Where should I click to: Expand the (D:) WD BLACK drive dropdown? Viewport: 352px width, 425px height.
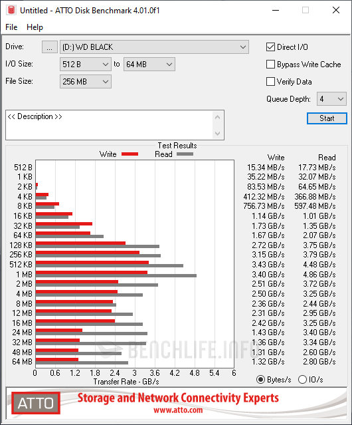coord(154,47)
